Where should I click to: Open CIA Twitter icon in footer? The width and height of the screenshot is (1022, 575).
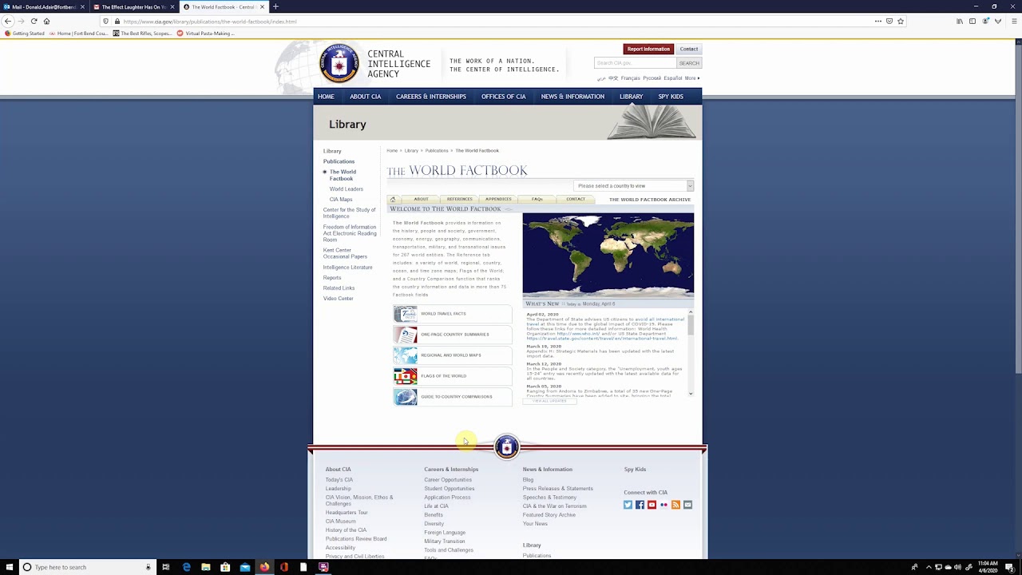tap(628, 505)
